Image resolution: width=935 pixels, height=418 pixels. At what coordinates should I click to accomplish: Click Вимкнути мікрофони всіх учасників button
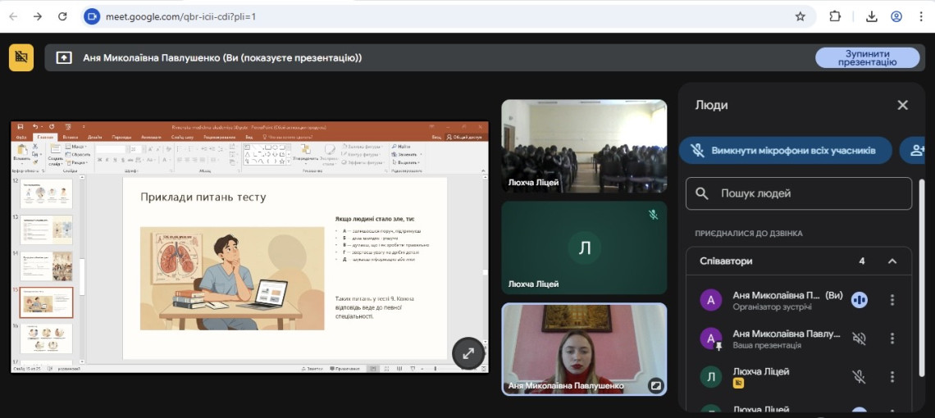click(x=785, y=150)
